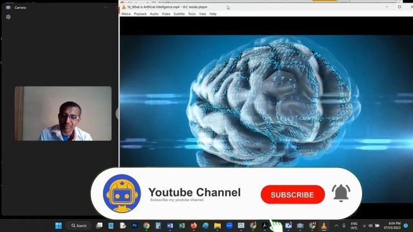Open the ENG INTL language switcher

pyautogui.click(x=354, y=226)
